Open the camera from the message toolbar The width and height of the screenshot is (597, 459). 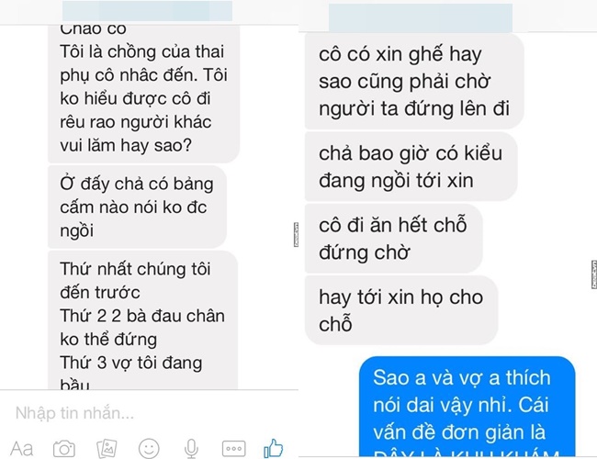[64, 449]
